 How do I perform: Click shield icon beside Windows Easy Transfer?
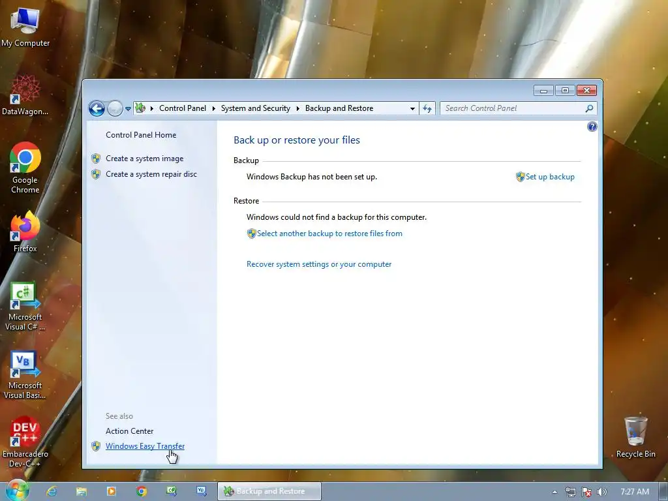coord(96,446)
